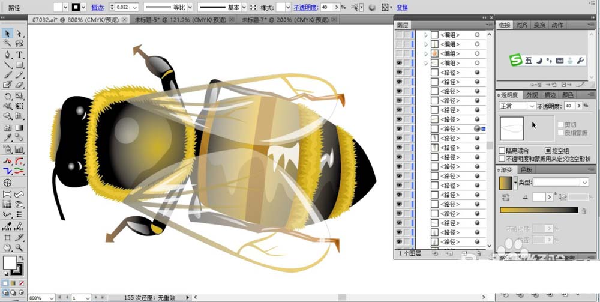Click the 不透明度 link in control bar

click(x=305, y=7)
